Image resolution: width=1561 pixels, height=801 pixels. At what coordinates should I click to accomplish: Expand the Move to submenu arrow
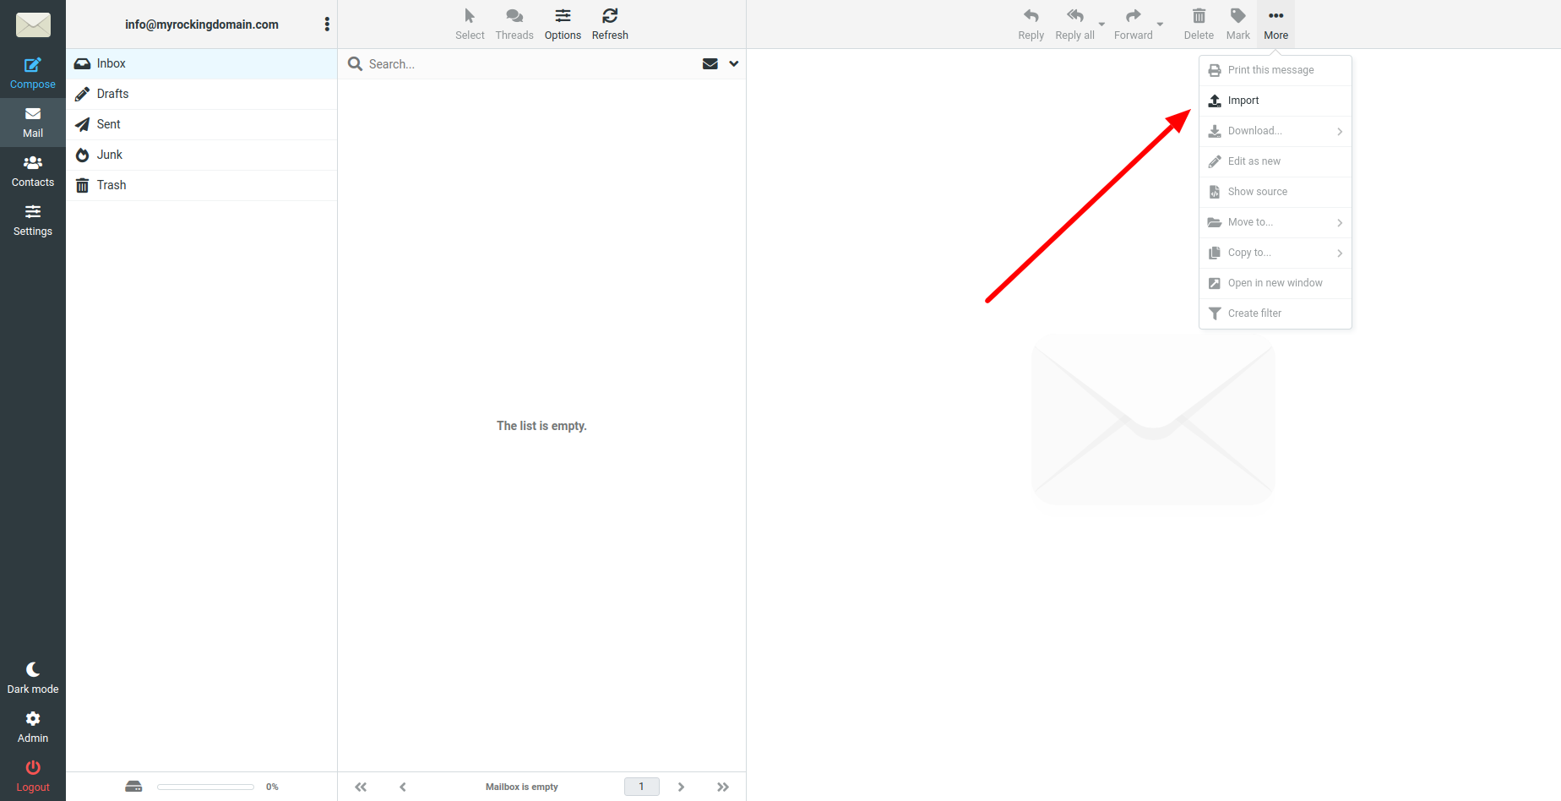point(1340,223)
